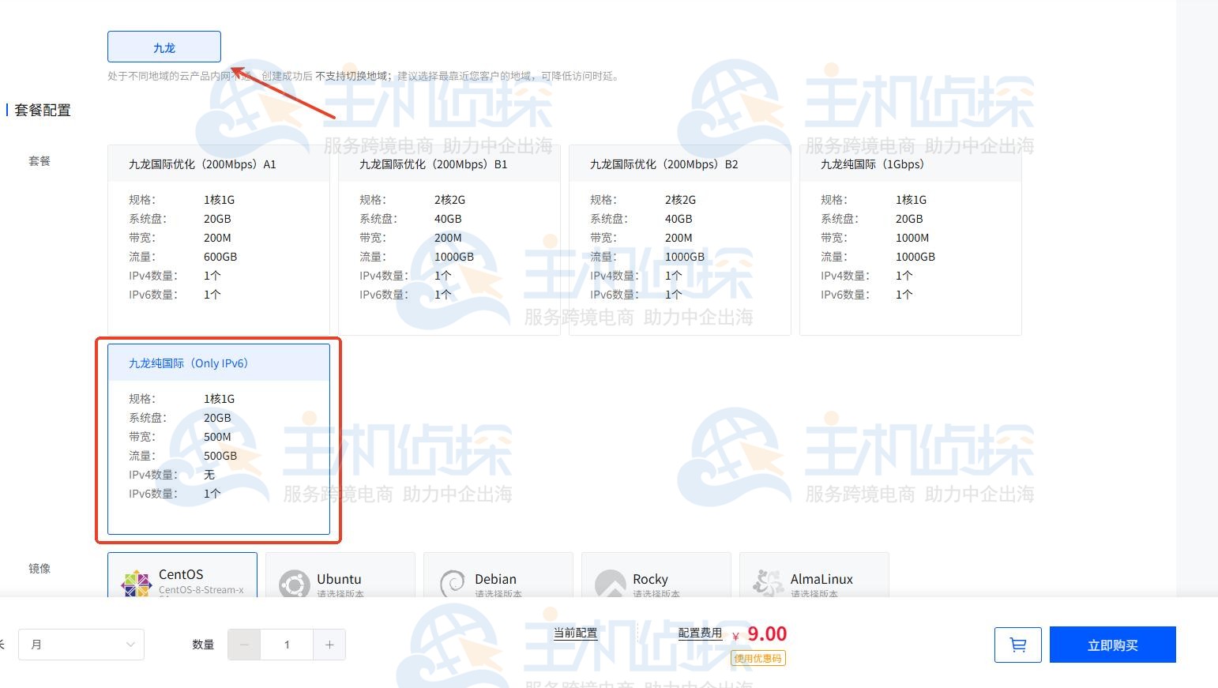Click the quantity input field showing 1
The width and height of the screenshot is (1218, 688).
287,645
